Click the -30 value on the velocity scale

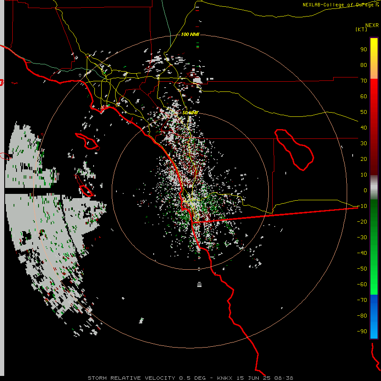pyautogui.click(x=362, y=237)
